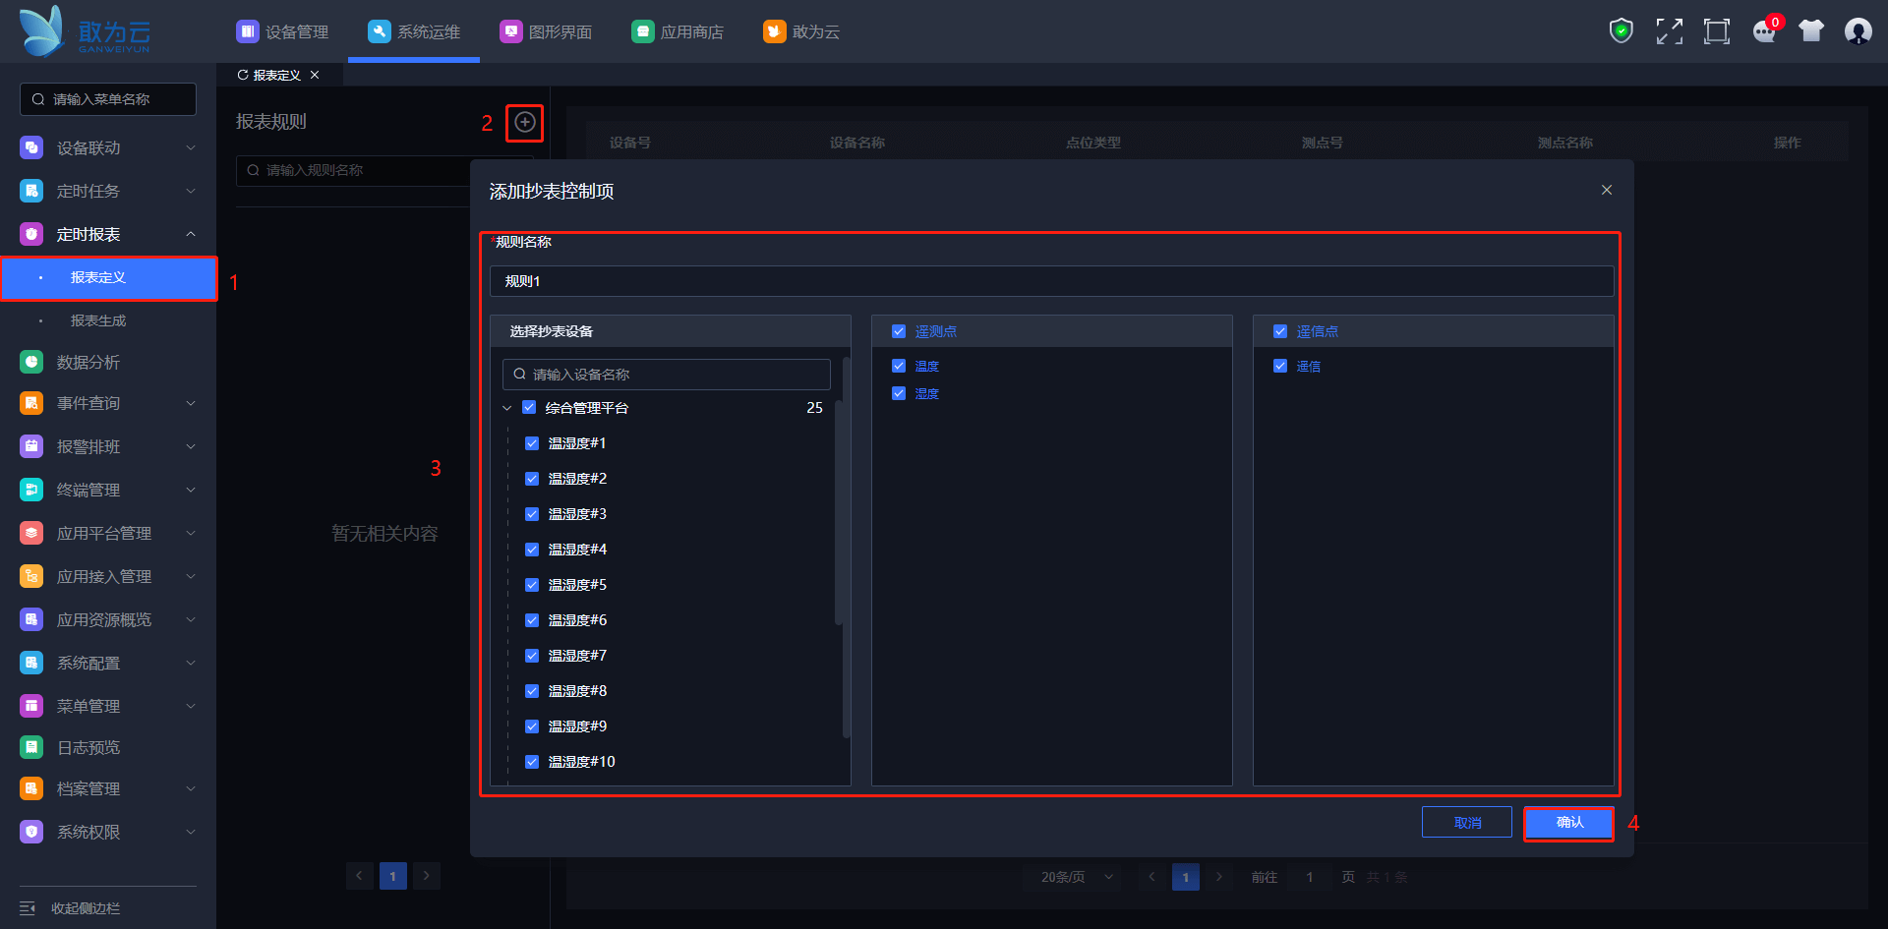Switch to the 设备管理 top tab

[x=283, y=31]
